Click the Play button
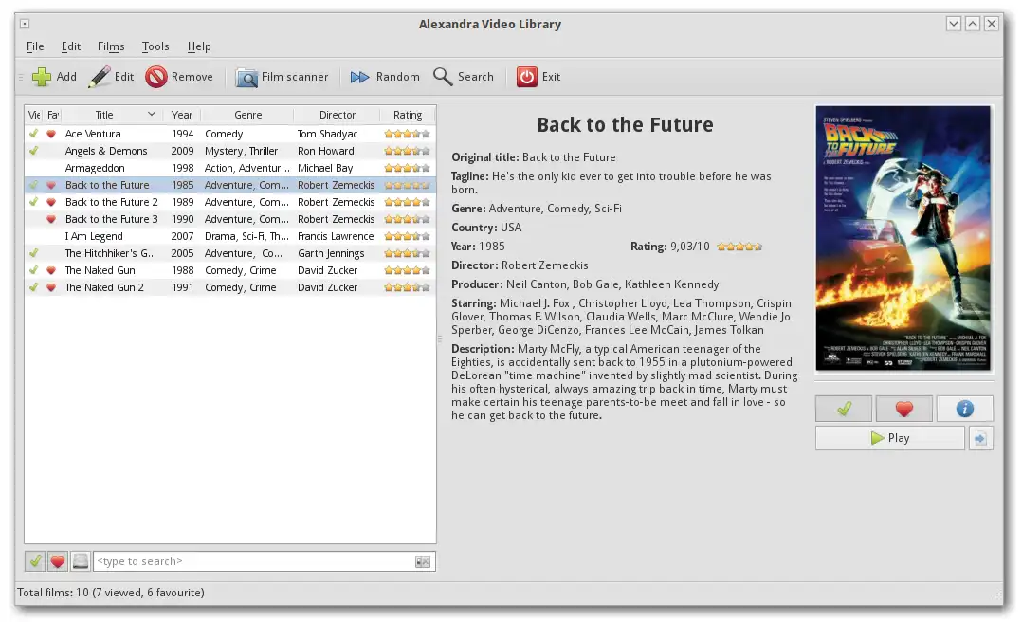 (x=889, y=439)
